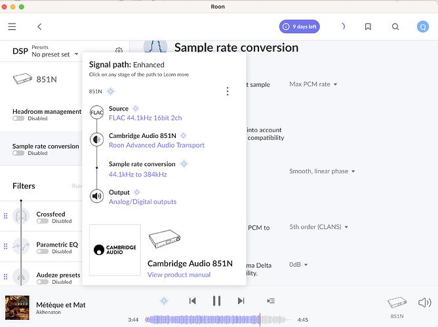Open the hamburger navigation menu
The height and width of the screenshot is (327, 438).
click(12, 27)
